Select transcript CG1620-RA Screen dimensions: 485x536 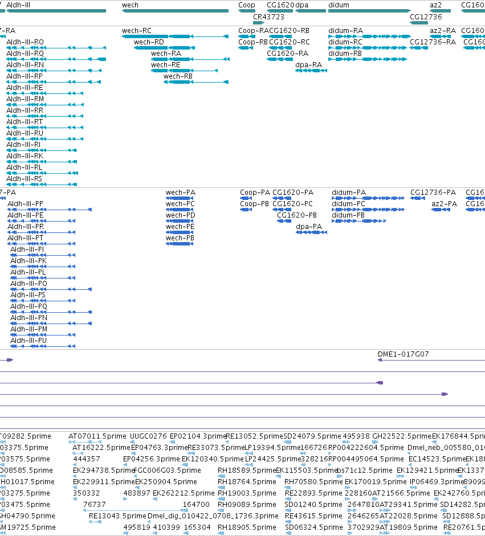pos(280,59)
